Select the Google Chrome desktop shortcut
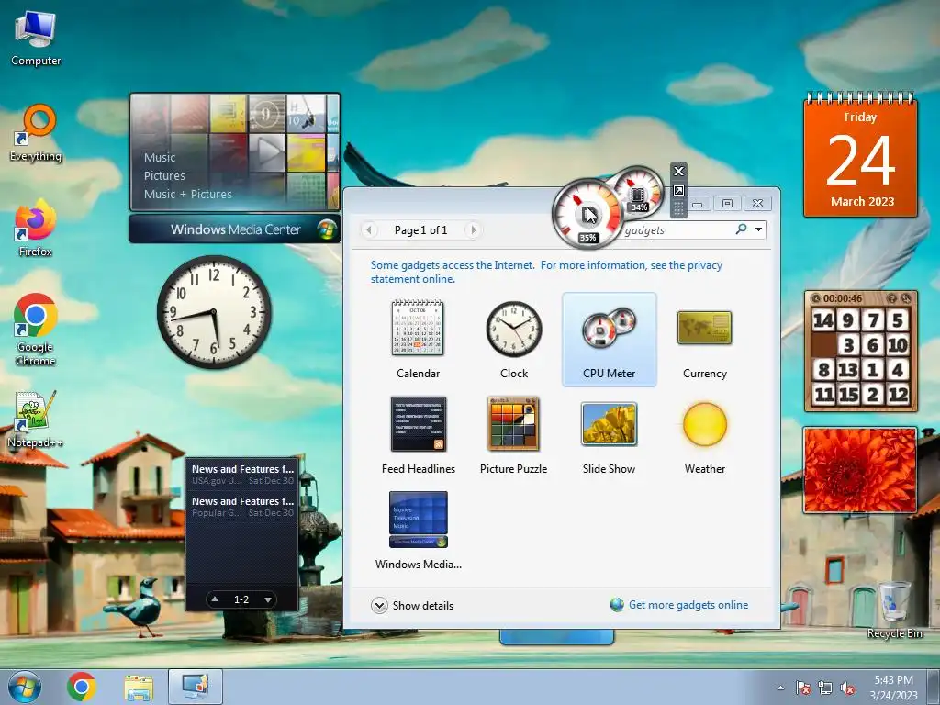 (x=36, y=330)
